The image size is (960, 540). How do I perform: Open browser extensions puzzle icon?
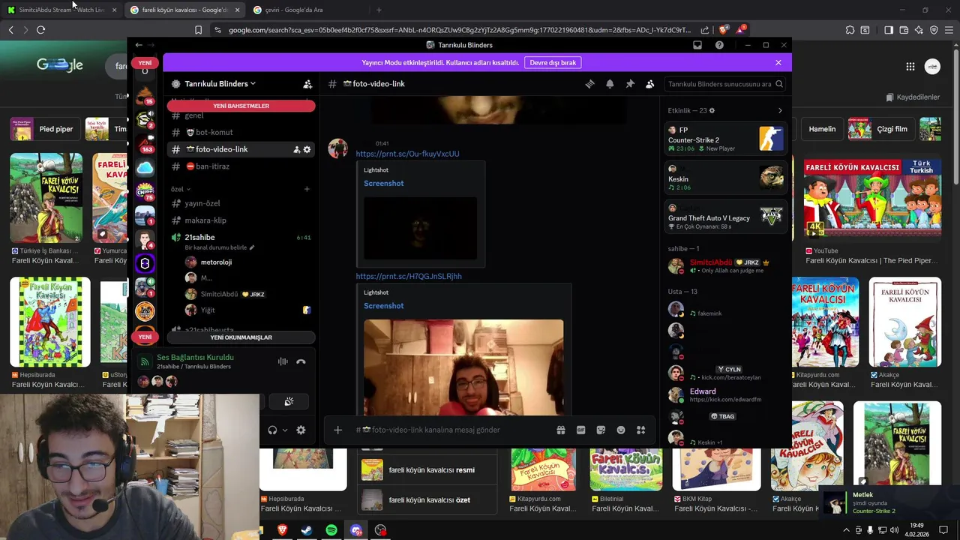click(850, 30)
